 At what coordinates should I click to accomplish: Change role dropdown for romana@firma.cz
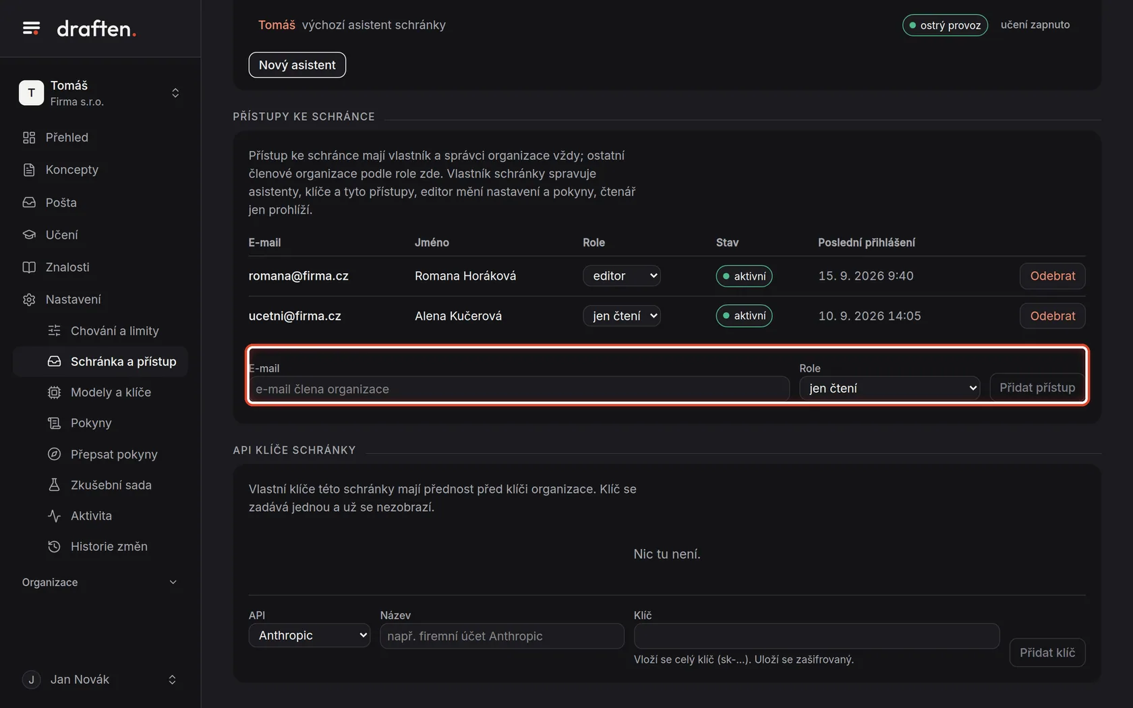pos(621,276)
